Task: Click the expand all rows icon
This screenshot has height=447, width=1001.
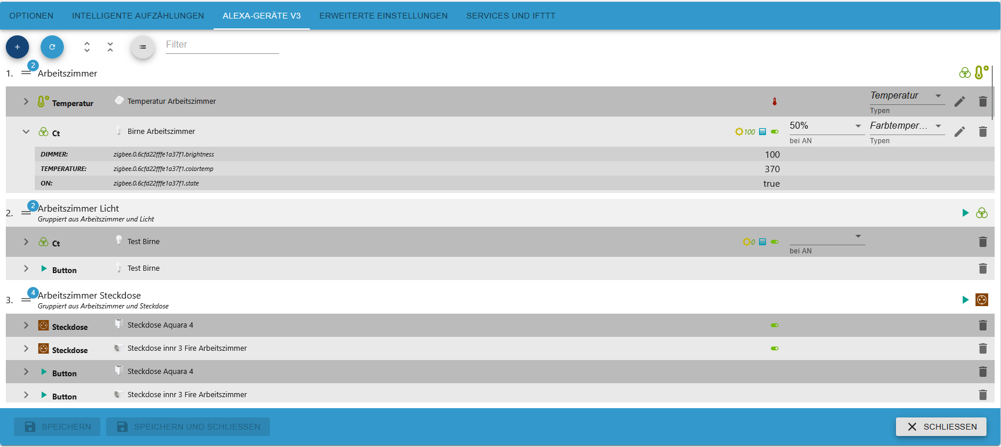Action: [x=87, y=47]
